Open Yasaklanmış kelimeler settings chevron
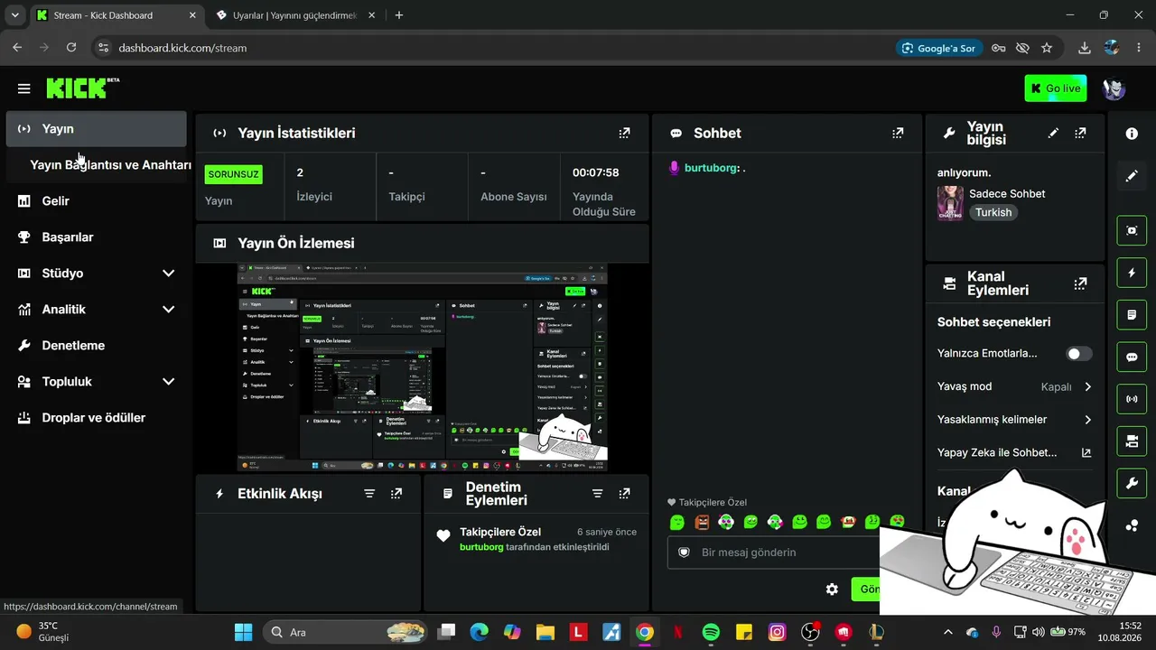The width and height of the screenshot is (1156, 650). 1087,420
